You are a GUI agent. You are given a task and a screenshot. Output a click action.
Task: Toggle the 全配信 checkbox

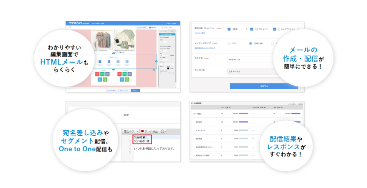pyautogui.click(x=229, y=29)
